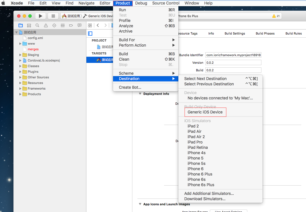Expand the Products folder
The height and width of the screenshot is (212, 306).
20,94
